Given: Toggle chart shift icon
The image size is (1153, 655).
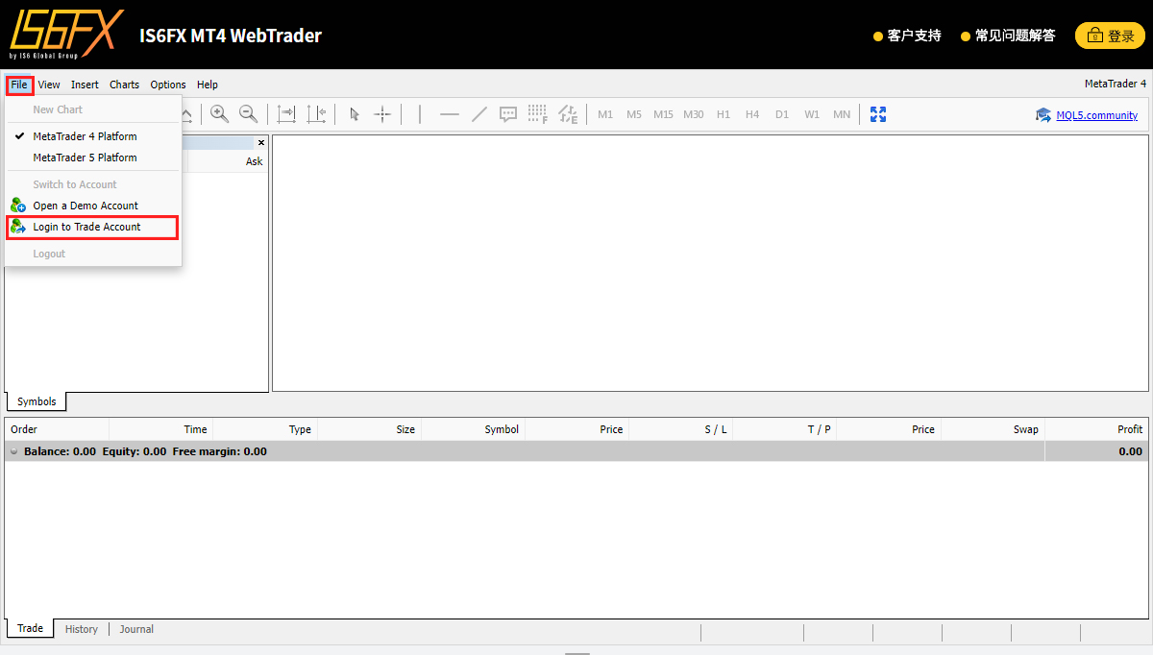Looking at the screenshot, I should pyautogui.click(x=316, y=114).
